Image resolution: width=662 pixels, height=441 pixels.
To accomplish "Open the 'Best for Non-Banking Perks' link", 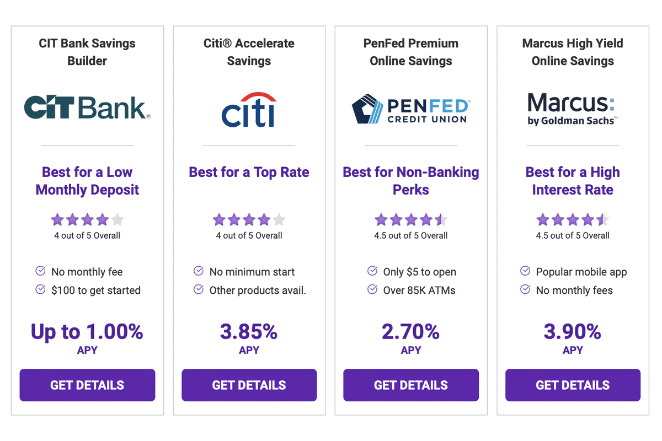I will [410, 181].
